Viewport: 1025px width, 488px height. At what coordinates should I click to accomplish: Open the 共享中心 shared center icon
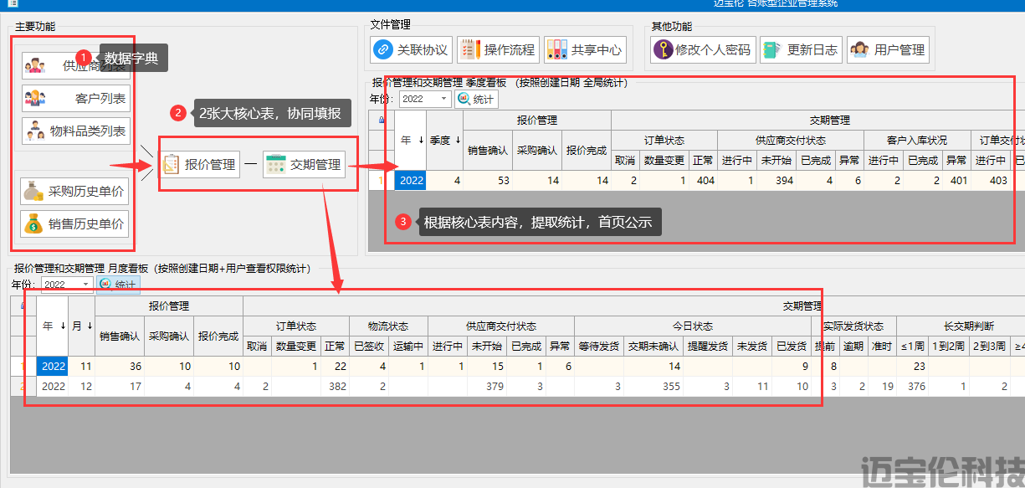pyautogui.click(x=556, y=49)
